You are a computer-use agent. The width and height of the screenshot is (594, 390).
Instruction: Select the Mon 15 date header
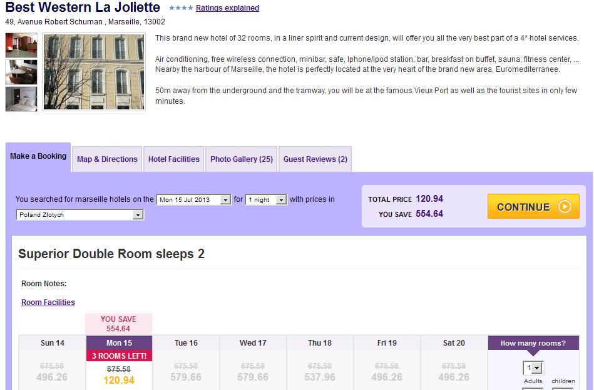click(120, 343)
